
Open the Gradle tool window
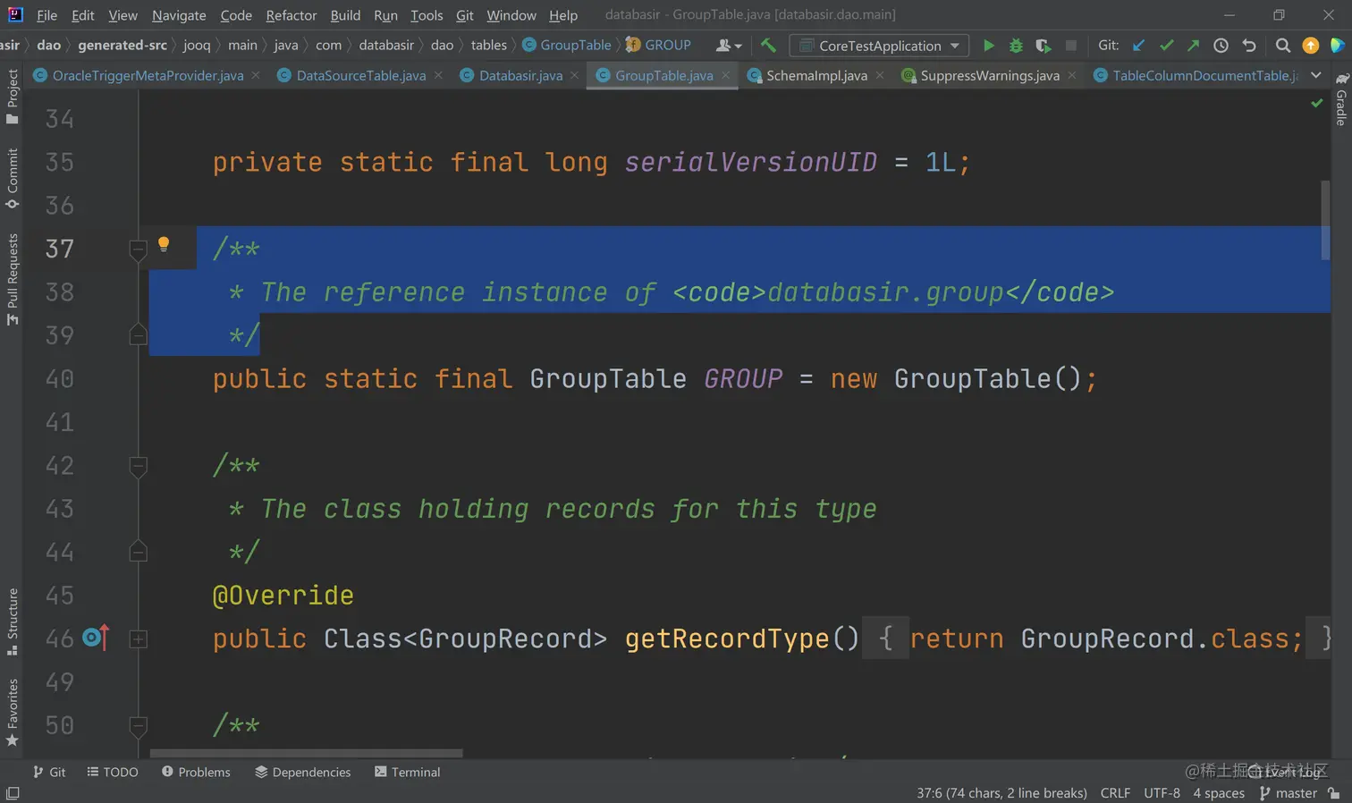(x=1341, y=98)
